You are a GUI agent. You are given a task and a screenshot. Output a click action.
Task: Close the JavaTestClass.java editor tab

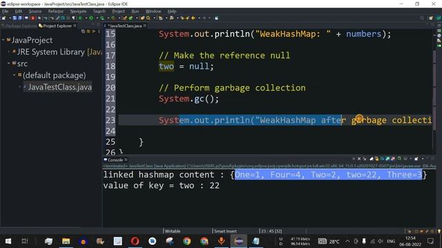[144, 25]
